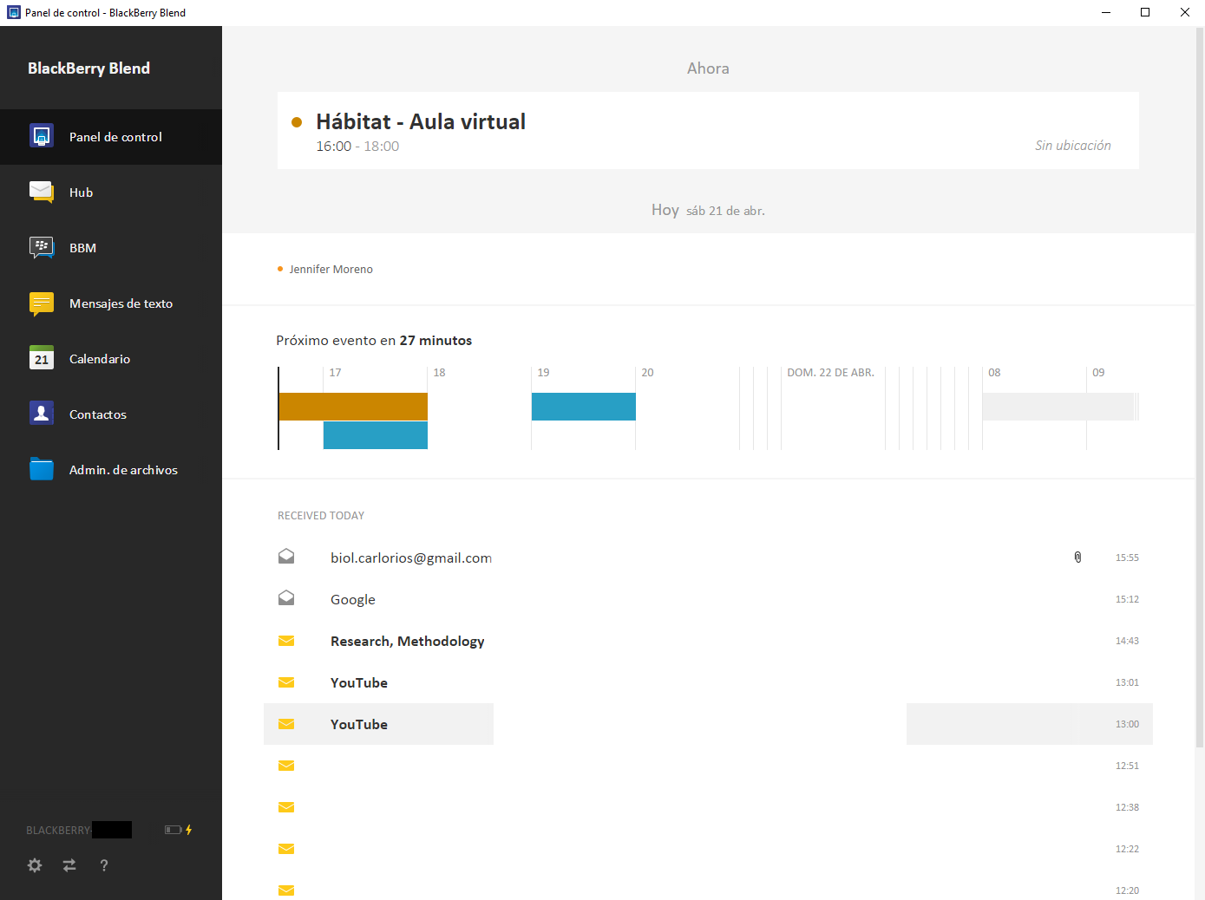Click the unread envelope icon for 13:01 YouTube
This screenshot has height=900, width=1205.
click(x=286, y=682)
